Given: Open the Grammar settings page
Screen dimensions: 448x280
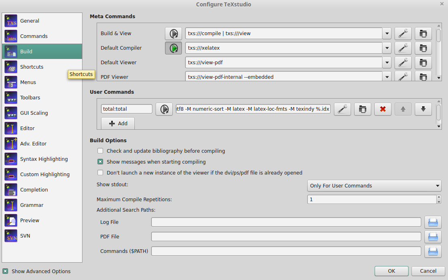Looking at the screenshot, I should pyautogui.click(x=42, y=205).
